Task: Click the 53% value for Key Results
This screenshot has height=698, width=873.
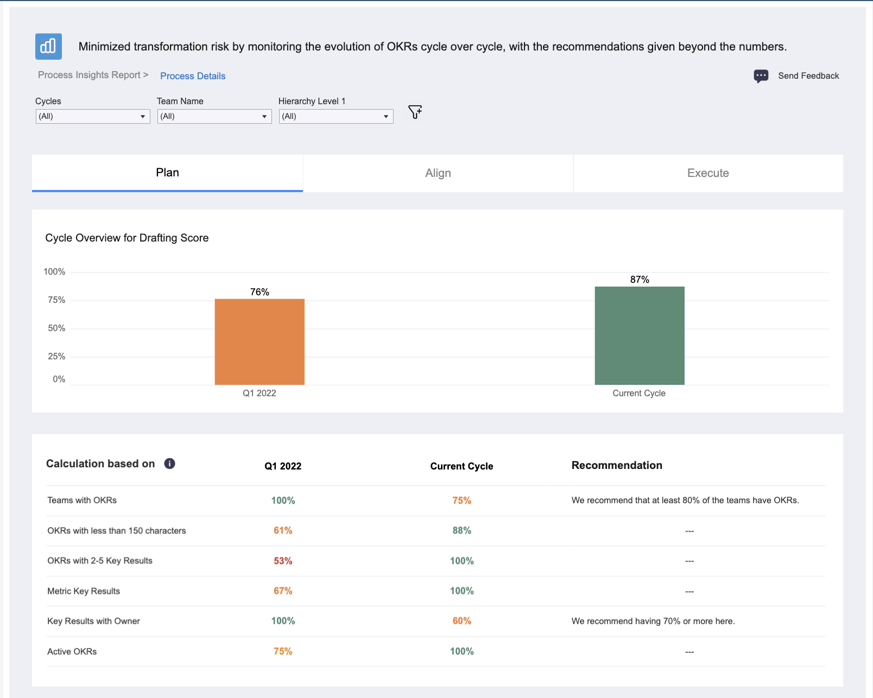Action: 283,561
